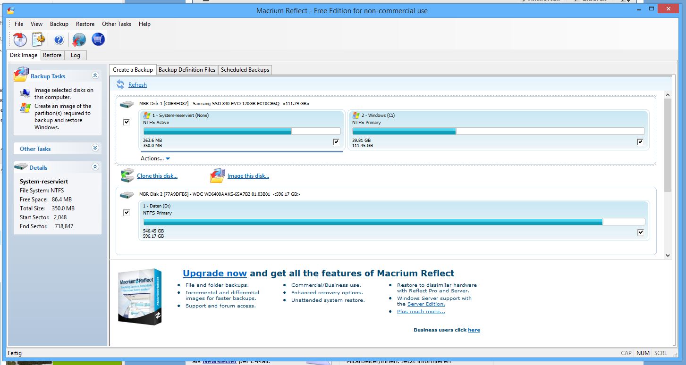Click the MBR Disk 2 WDC WD6400AAKS label
Image resolution: width=686 pixels, height=365 pixels.
(220, 194)
